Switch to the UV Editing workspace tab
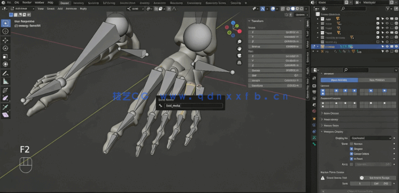Image resolution: width=399 pixels, height=193 pixels. tap(109, 3)
